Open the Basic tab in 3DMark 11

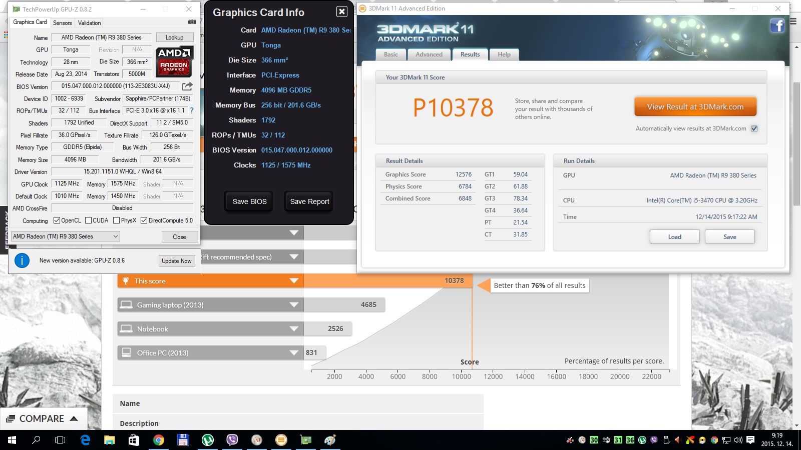[x=391, y=54]
